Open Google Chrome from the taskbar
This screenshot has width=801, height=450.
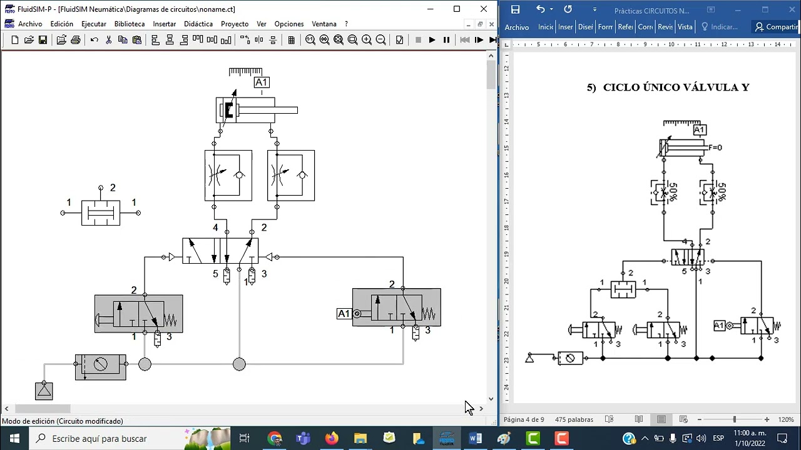click(275, 438)
